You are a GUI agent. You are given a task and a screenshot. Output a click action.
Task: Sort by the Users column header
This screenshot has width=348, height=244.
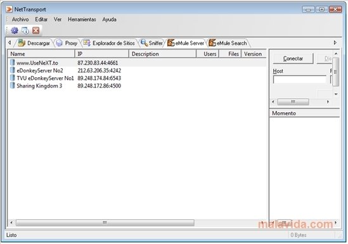208,54
